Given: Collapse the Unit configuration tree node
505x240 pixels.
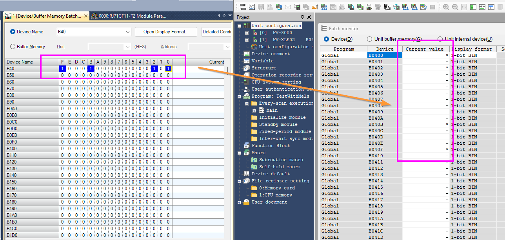Looking at the screenshot, I should pos(239,25).
